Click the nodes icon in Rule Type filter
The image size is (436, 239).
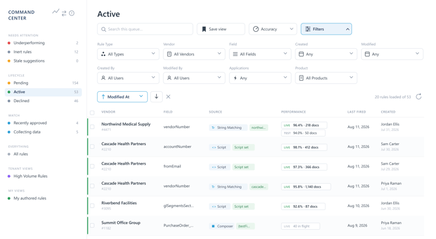coord(103,54)
